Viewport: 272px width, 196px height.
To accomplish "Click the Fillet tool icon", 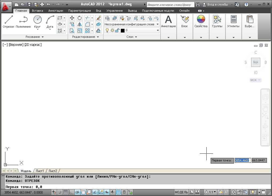I will pyautogui.click(x=87, y=24).
